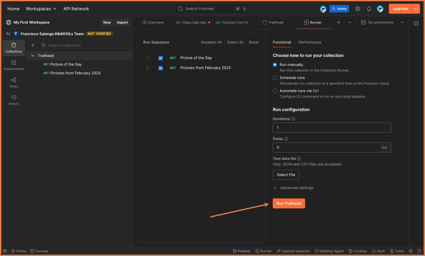Open Runner in status bar
Screen dimensions: 425x256
263,251
